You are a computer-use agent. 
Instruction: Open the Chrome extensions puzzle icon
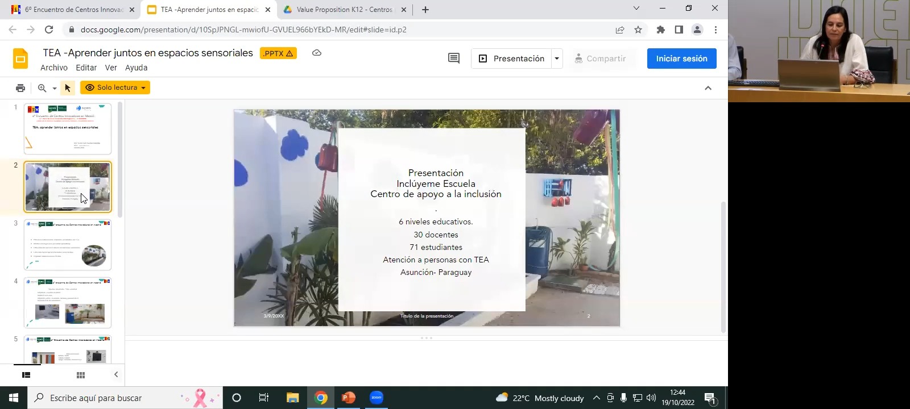pos(661,30)
